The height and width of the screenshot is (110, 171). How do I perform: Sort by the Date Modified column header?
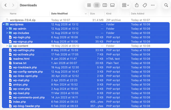(x=59, y=14)
